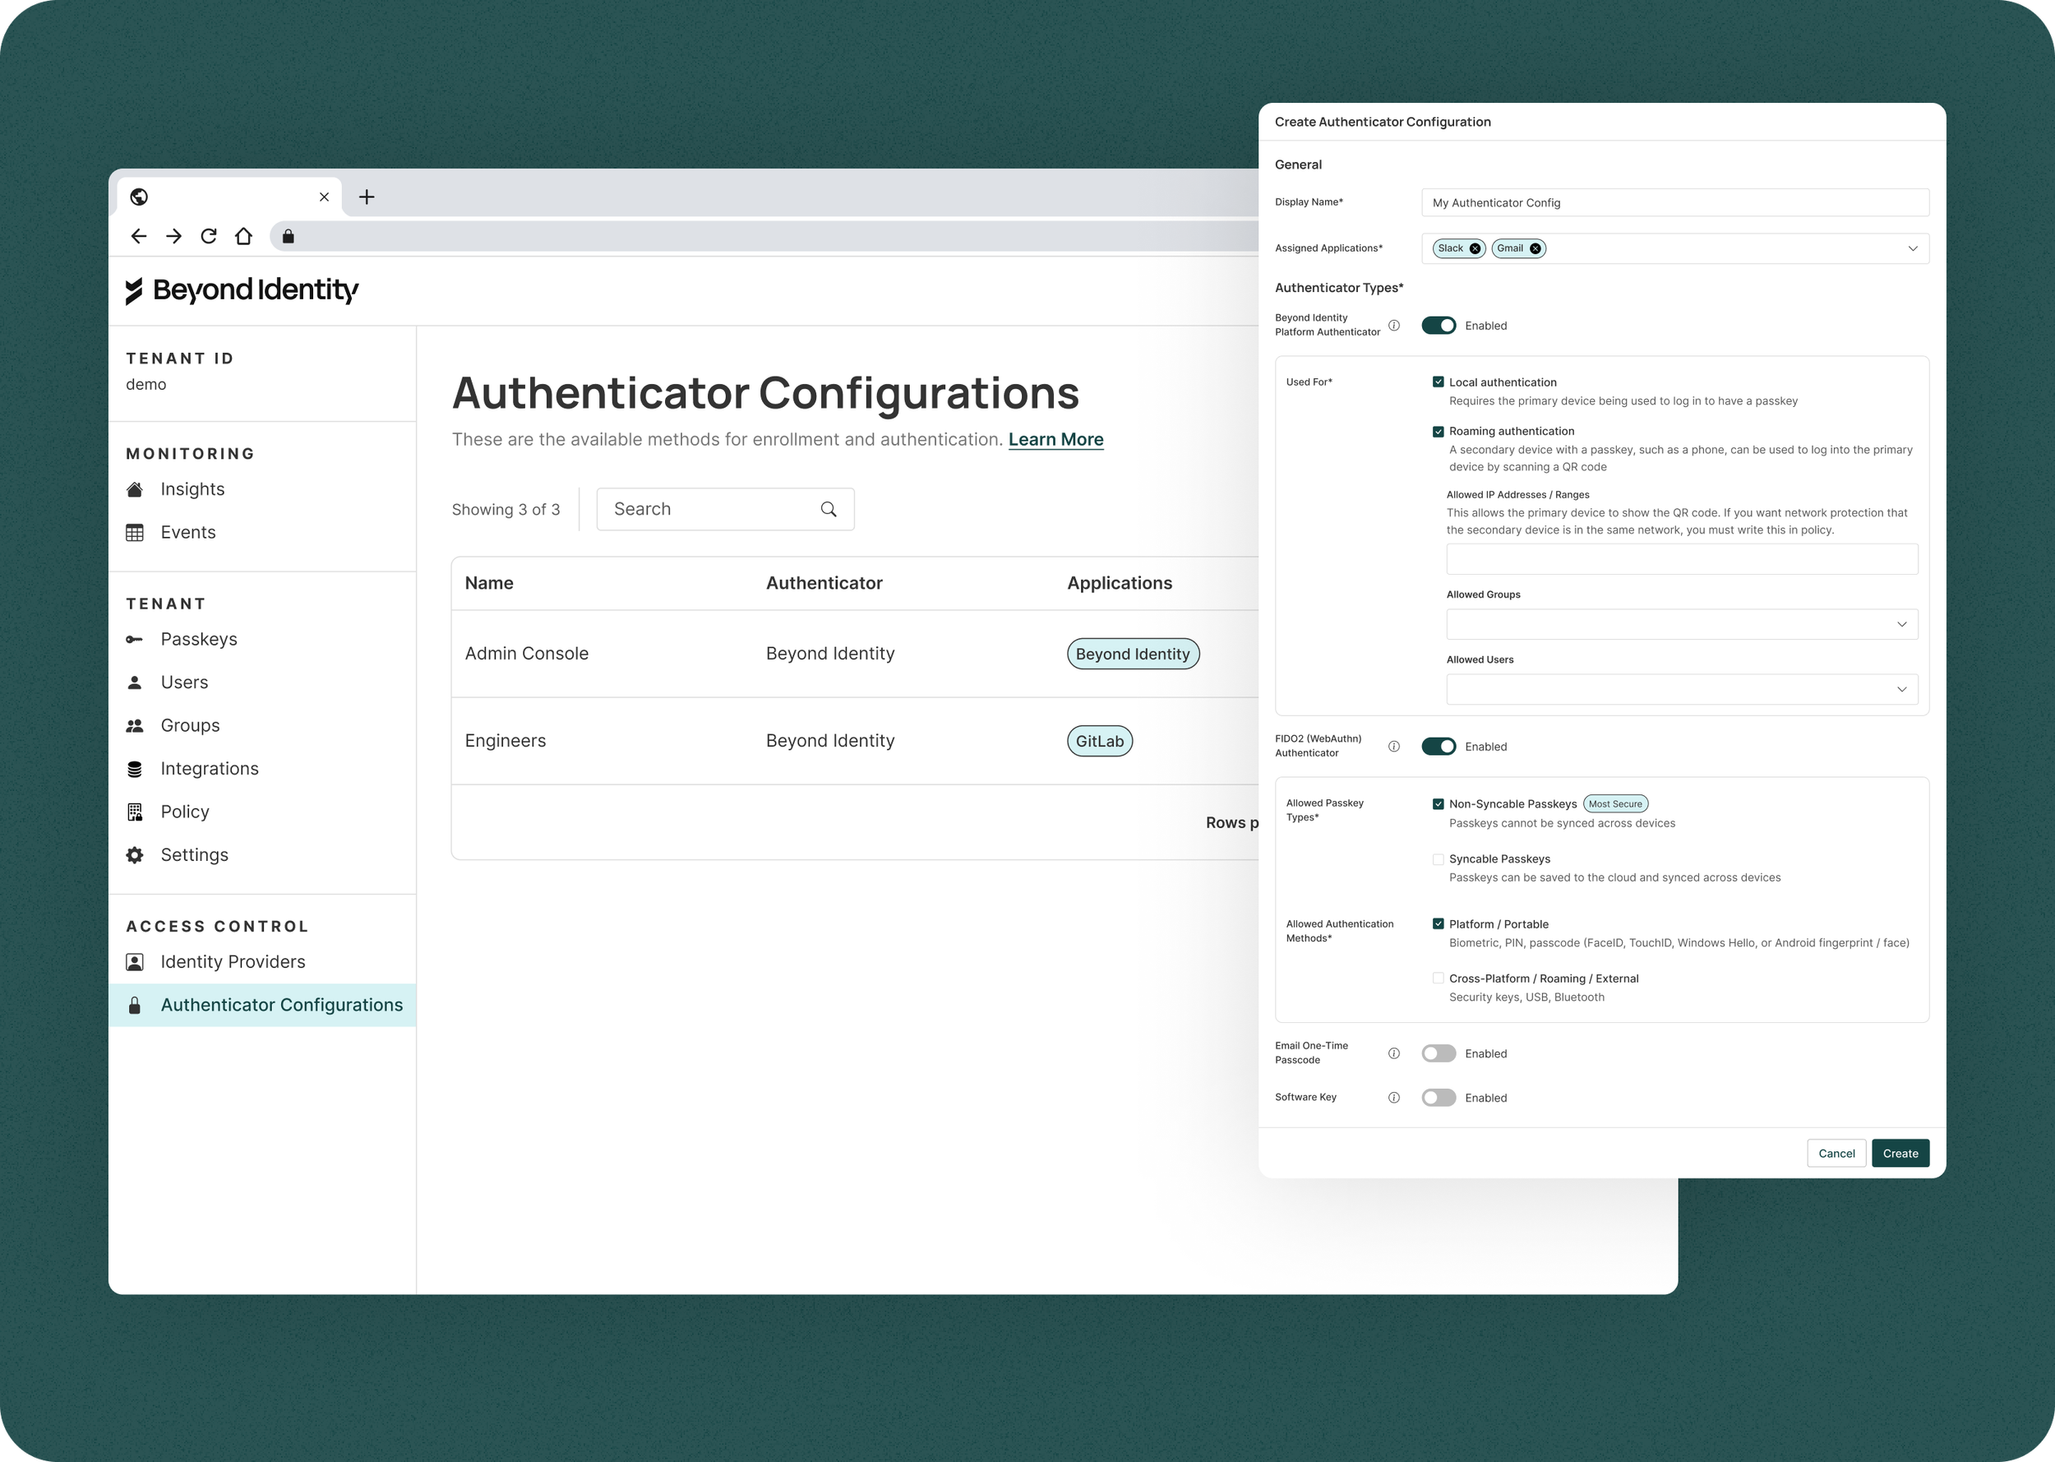Click the Allowed IP Addresses input field
This screenshot has width=2055, height=1462.
(x=1681, y=559)
